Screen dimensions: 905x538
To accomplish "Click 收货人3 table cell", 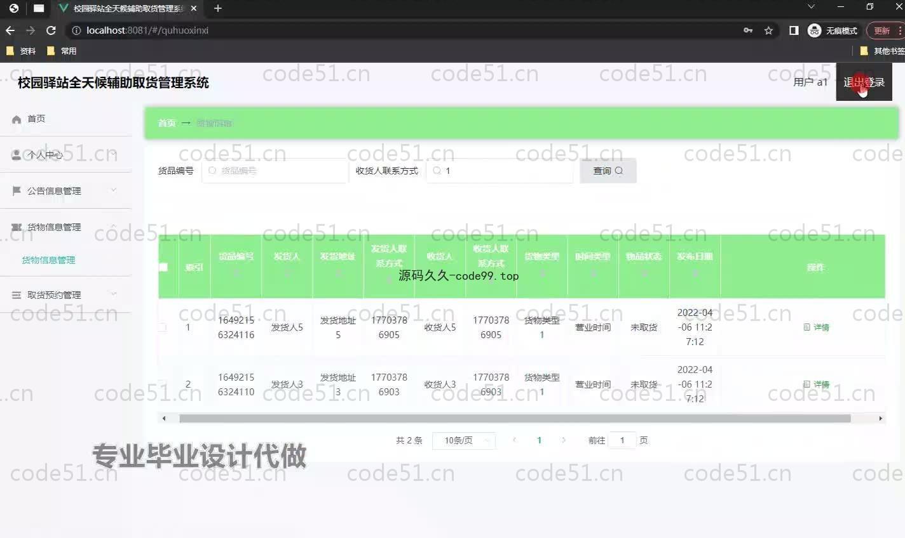I will [440, 384].
